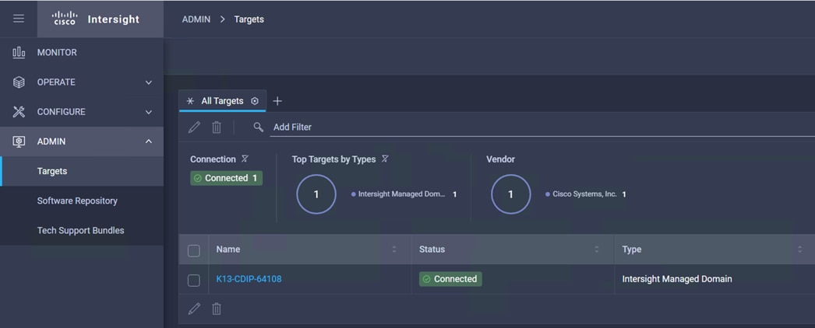The image size is (815, 328).
Task: Sort by Status column arrows
Action: tap(597, 249)
